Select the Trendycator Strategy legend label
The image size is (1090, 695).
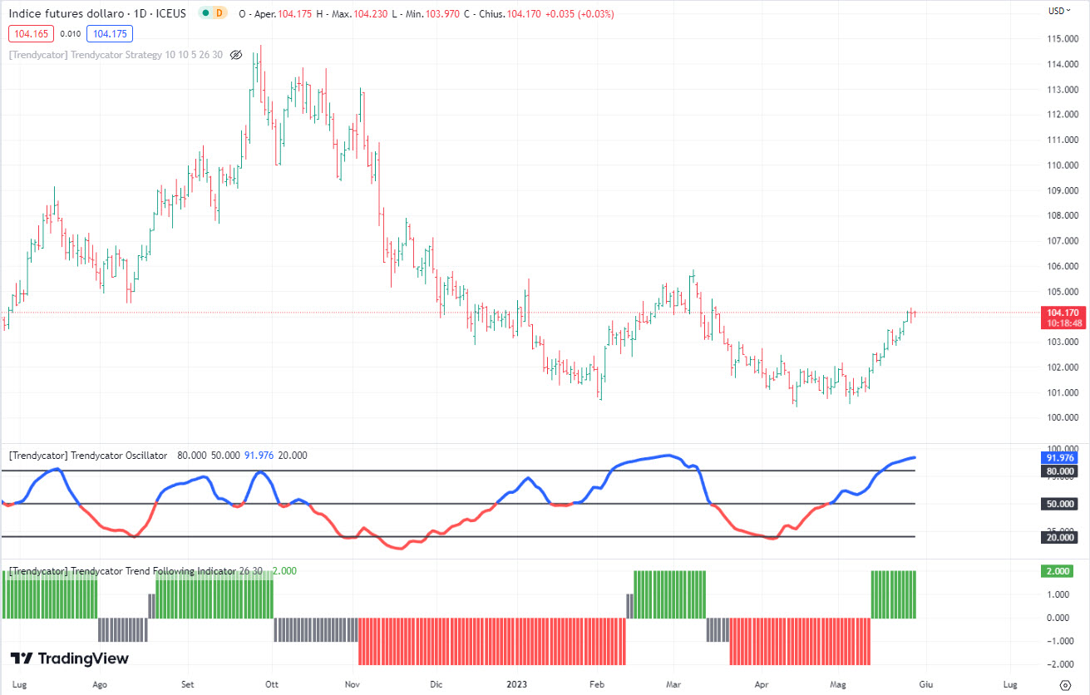116,55
